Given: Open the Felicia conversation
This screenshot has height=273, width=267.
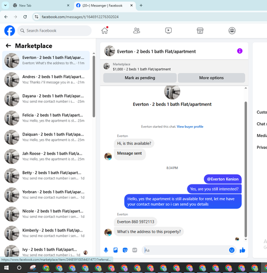Looking at the screenshot, I should [x=46, y=118].
